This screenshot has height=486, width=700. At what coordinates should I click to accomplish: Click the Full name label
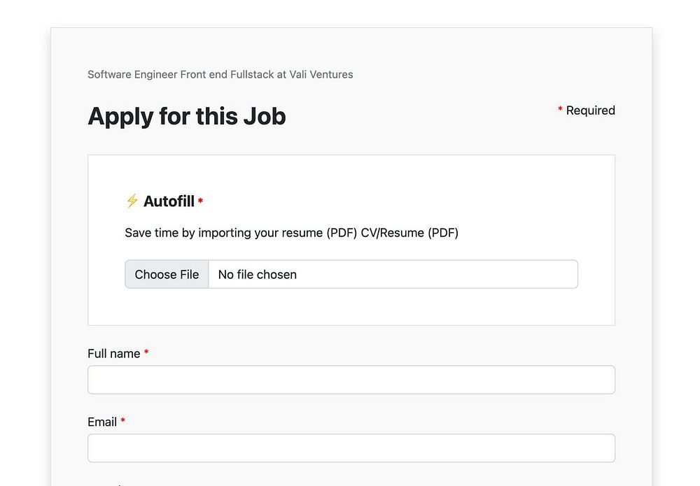113,354
